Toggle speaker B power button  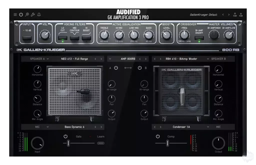[140, 68]
